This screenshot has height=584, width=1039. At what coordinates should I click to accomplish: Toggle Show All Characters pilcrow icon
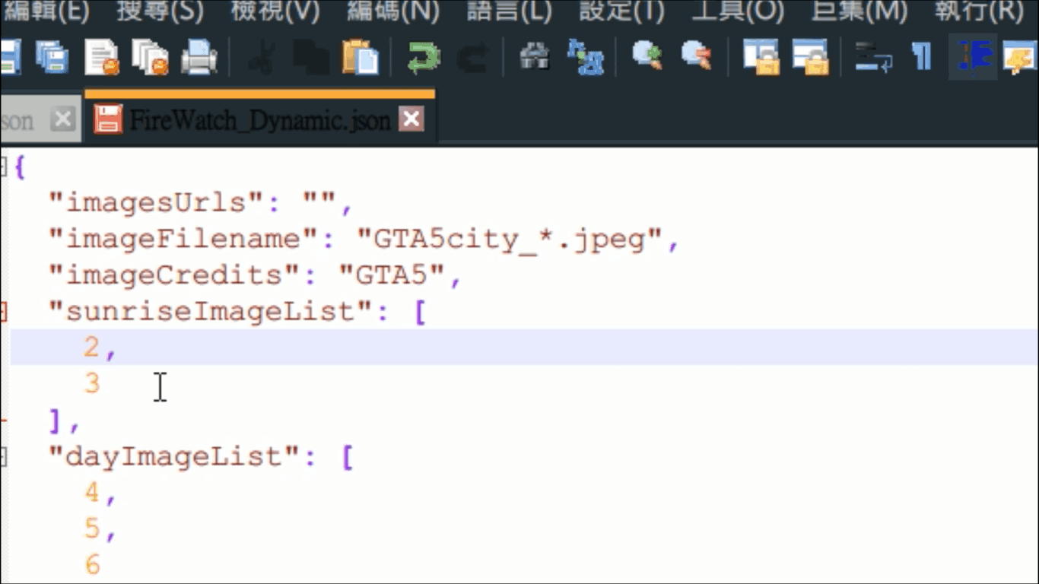922,57
